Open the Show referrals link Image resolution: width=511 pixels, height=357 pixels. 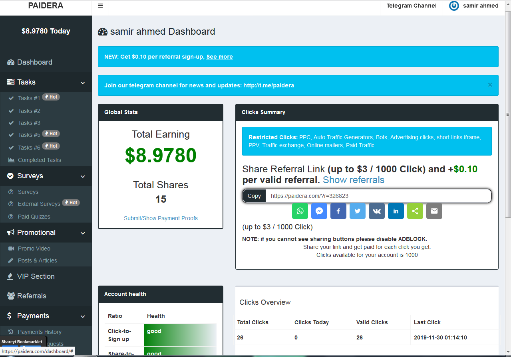pos(353,180)
